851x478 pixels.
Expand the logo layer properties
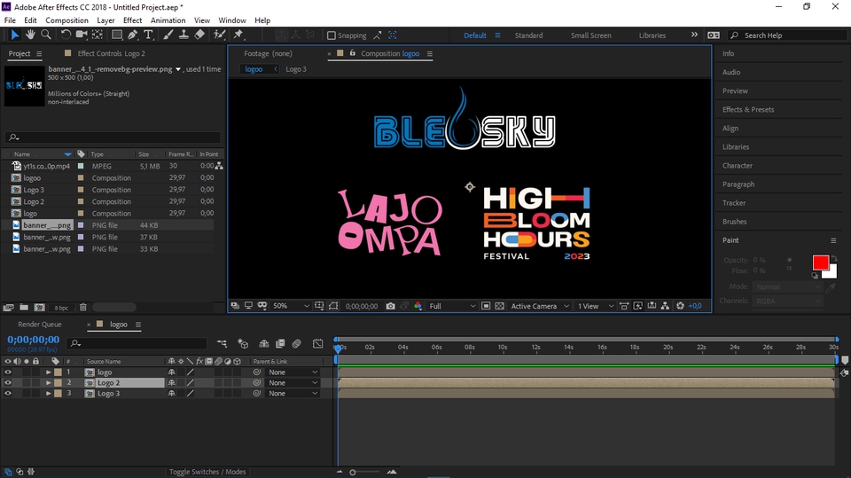pyautogui.click(x=48, y=372)
